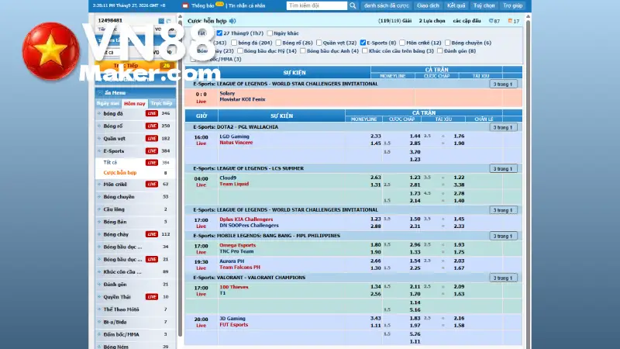The width and height of the screenshot is (620, 349).
Task: Enable the Quần vợt (32) filter checkbox
Action: (319, 43)
